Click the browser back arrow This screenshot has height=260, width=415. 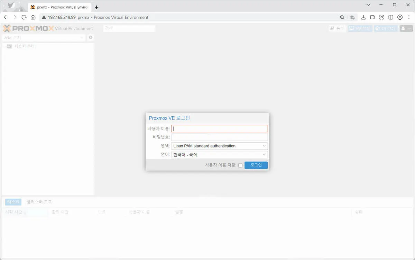pos(5,17)
